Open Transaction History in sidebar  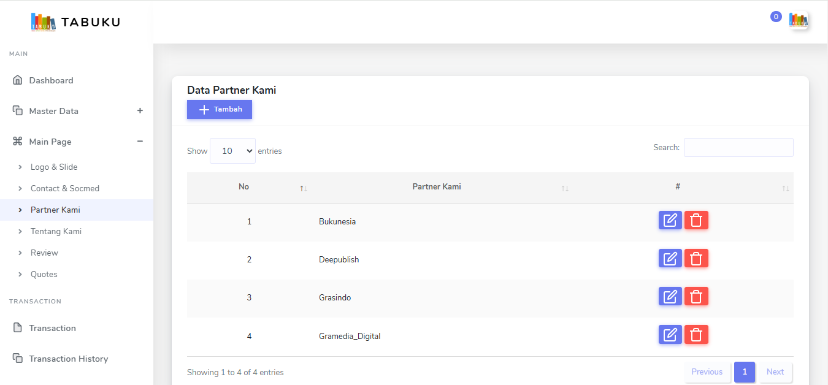pyautogui.click(x=68, y=359)
